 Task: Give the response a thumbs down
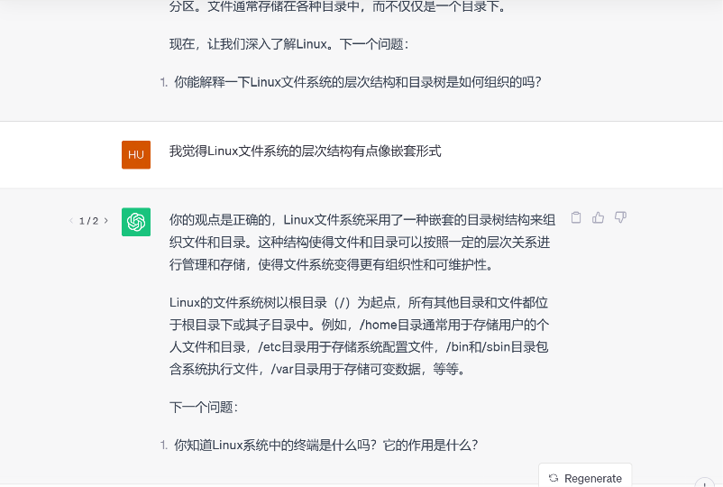[620, 217]
